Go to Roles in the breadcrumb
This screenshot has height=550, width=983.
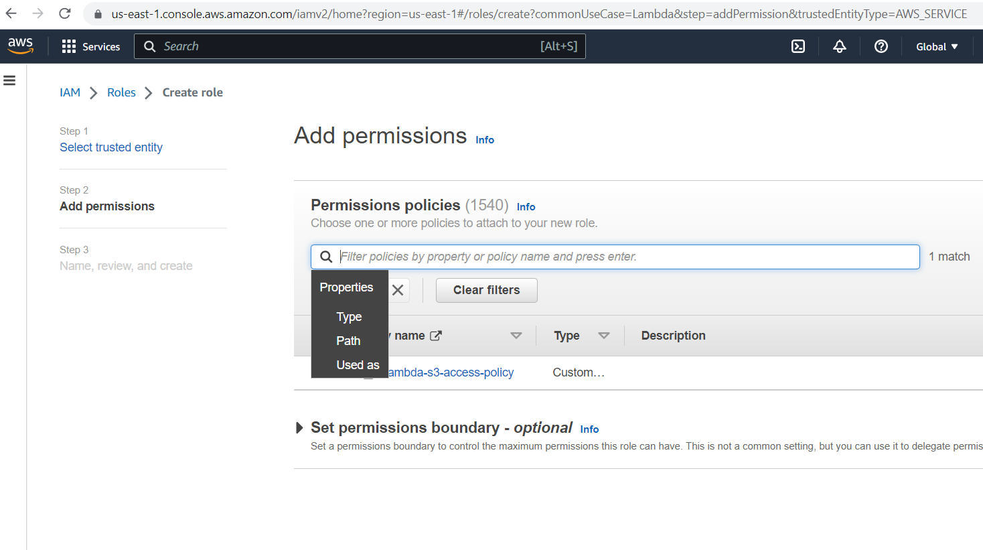pos(121,92)
